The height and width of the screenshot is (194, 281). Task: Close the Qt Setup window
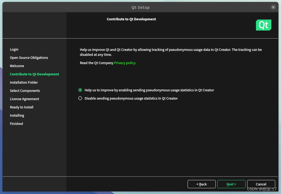click(273, 7)
